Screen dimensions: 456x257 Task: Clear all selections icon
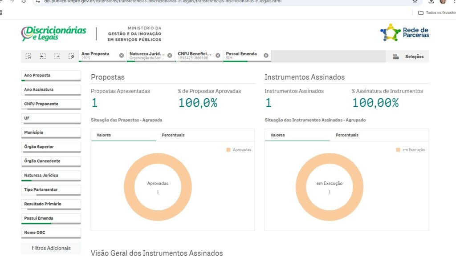point(71,56)
